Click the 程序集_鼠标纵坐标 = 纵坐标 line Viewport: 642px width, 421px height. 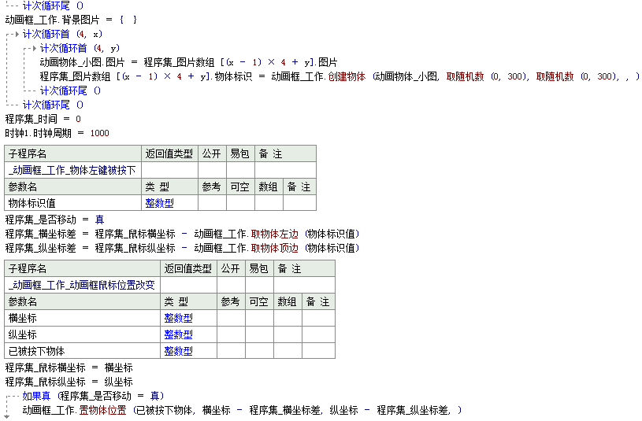coord(69,382)
